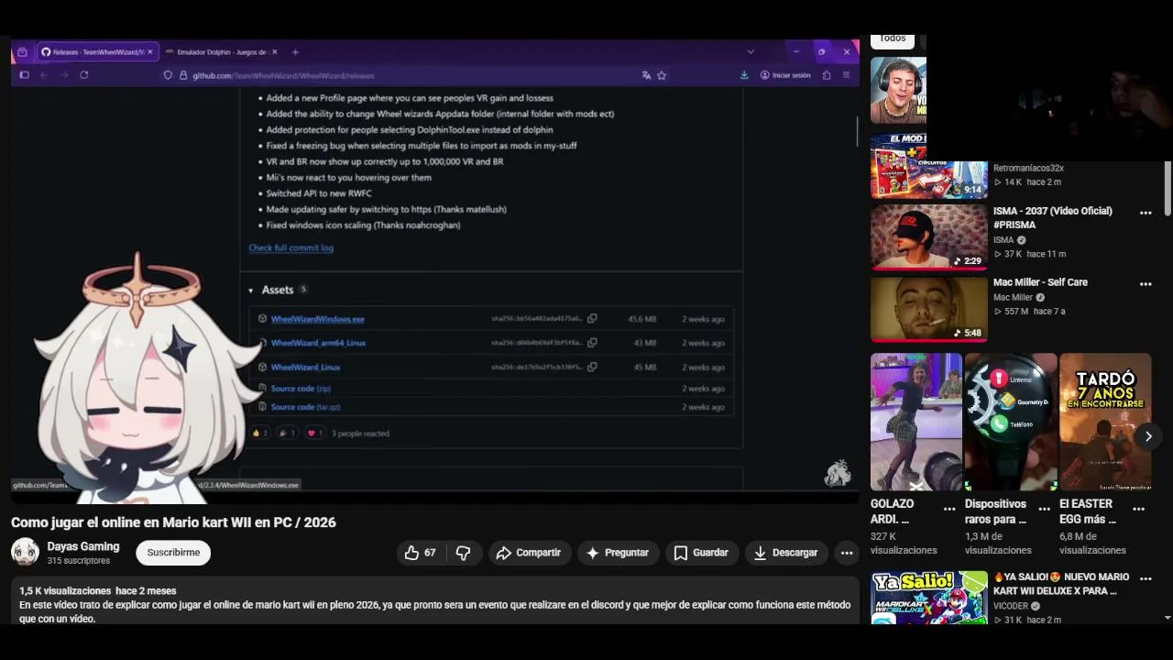Like the video with 67 likes
The image size is (1173, 660).
click(x=421, y=553)
